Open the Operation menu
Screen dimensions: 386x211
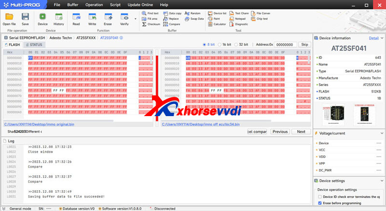click(x=94, y=4)
